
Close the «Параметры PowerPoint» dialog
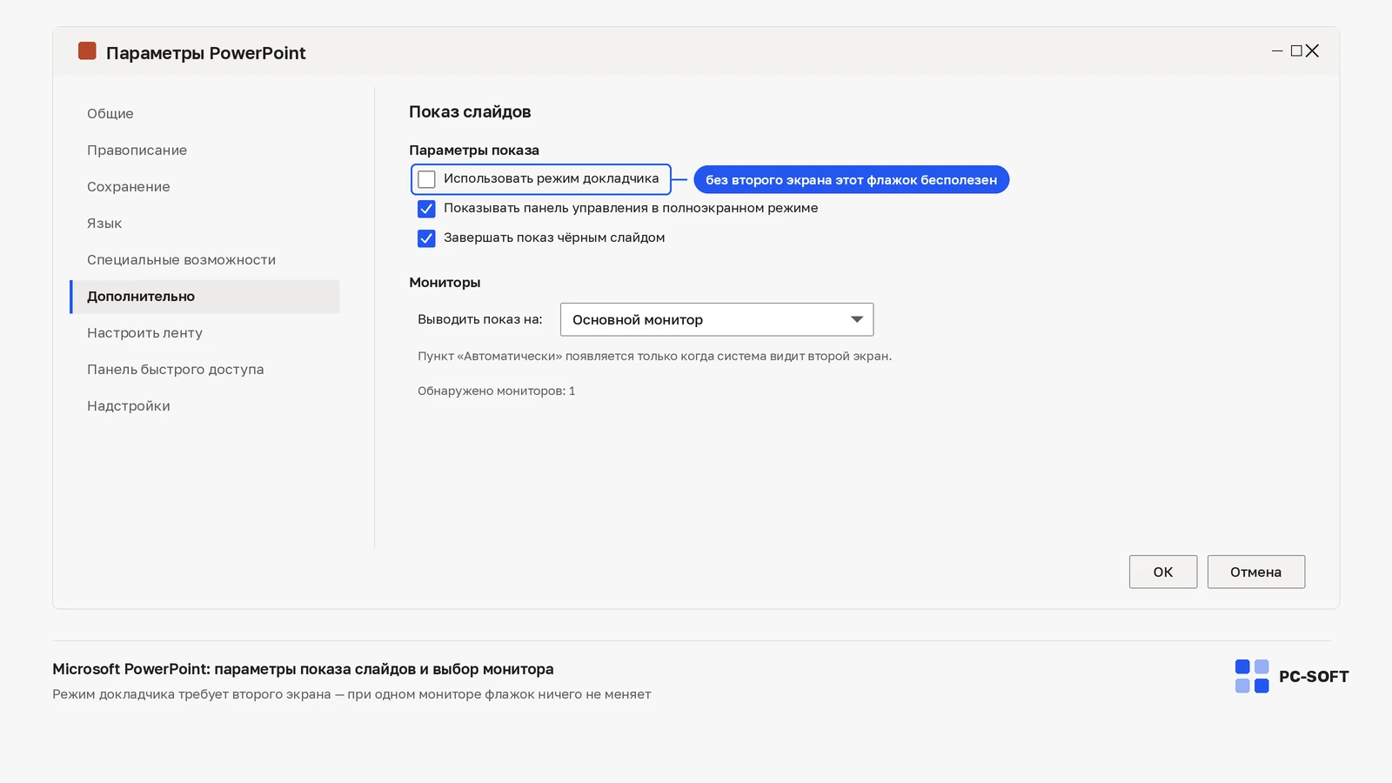click(1313, 51)
